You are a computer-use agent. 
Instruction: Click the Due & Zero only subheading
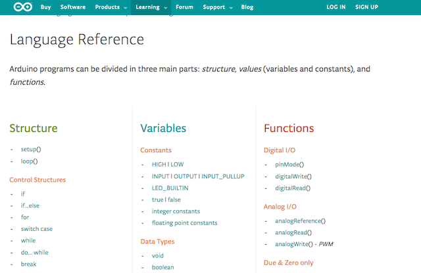(x=288, y=262)
